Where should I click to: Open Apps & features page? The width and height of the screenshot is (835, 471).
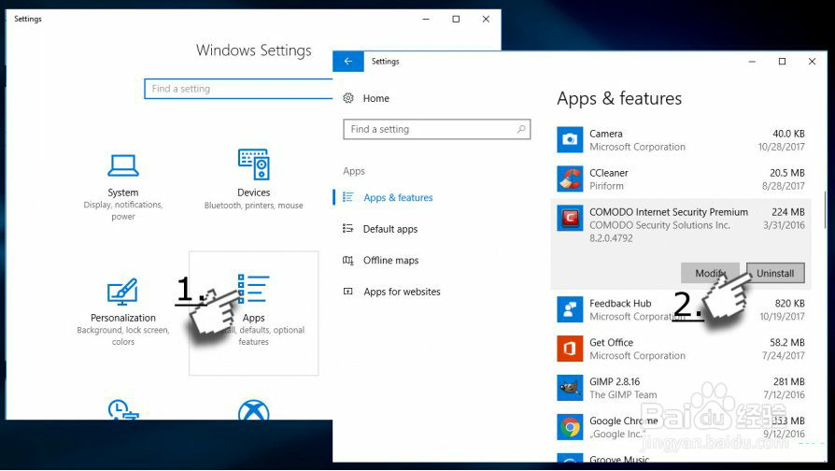click(398, 197)
